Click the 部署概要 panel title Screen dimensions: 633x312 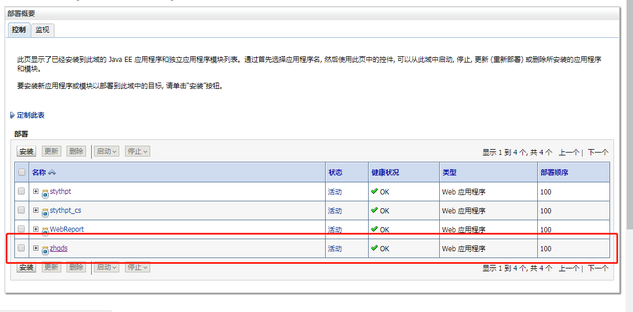(x=21, y=13)
